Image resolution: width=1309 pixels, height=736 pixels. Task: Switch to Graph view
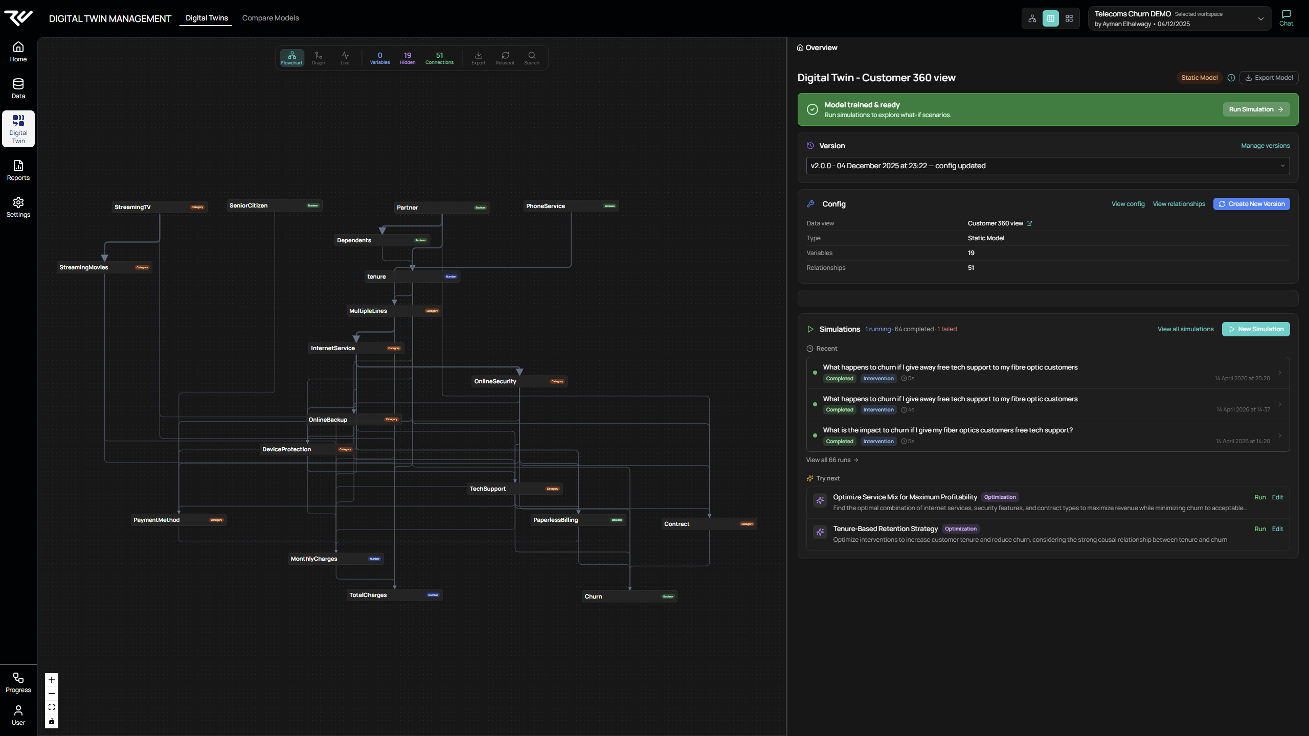click(318, 57)
